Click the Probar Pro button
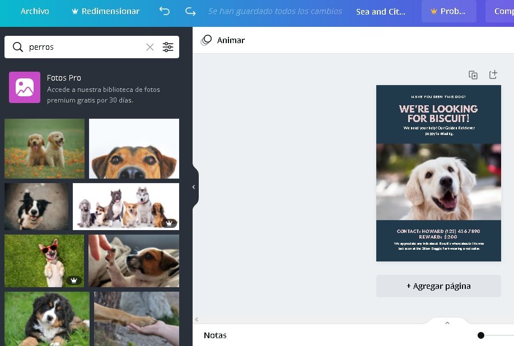 [x=448, y=11]
